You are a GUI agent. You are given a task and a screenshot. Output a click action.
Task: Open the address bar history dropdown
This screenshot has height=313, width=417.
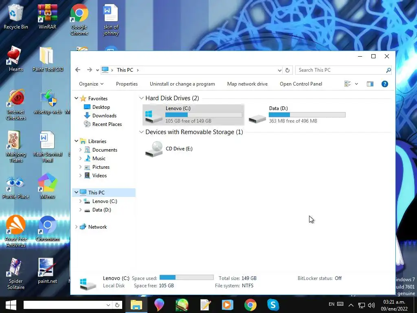(x=279, y=70)
